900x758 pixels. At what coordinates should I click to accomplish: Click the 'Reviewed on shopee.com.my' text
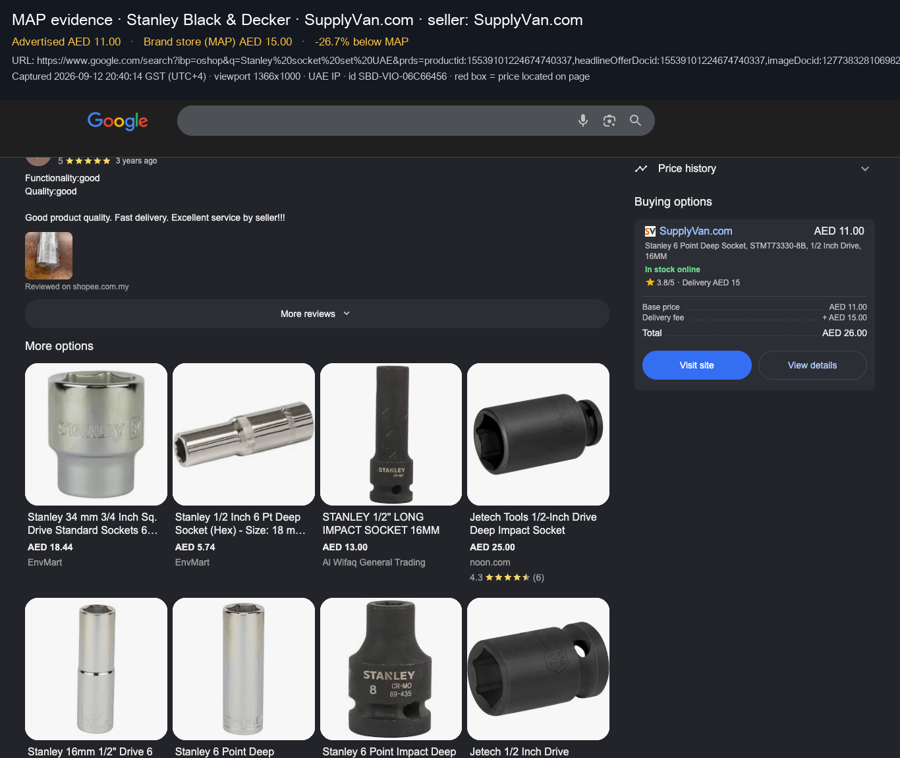click(x=77, y=287)
